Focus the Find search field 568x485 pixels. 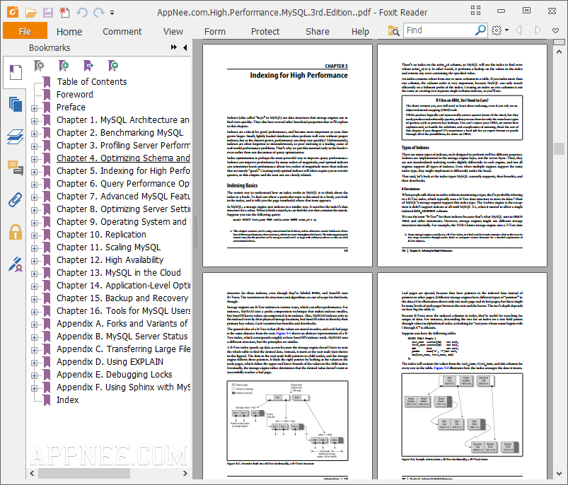(x=439, y=30)
